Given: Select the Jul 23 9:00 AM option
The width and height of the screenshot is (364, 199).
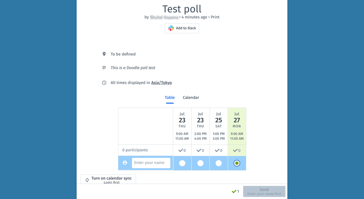Looking at the screenshot, I should point(182,163).
